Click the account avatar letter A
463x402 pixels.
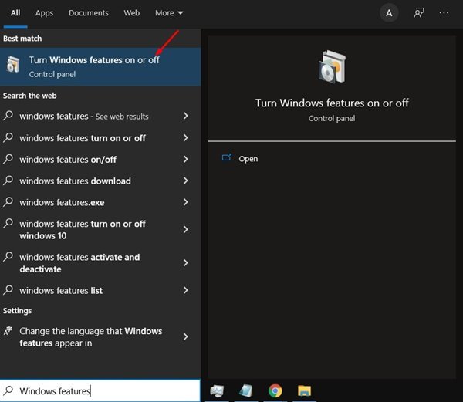coord(389,13)
